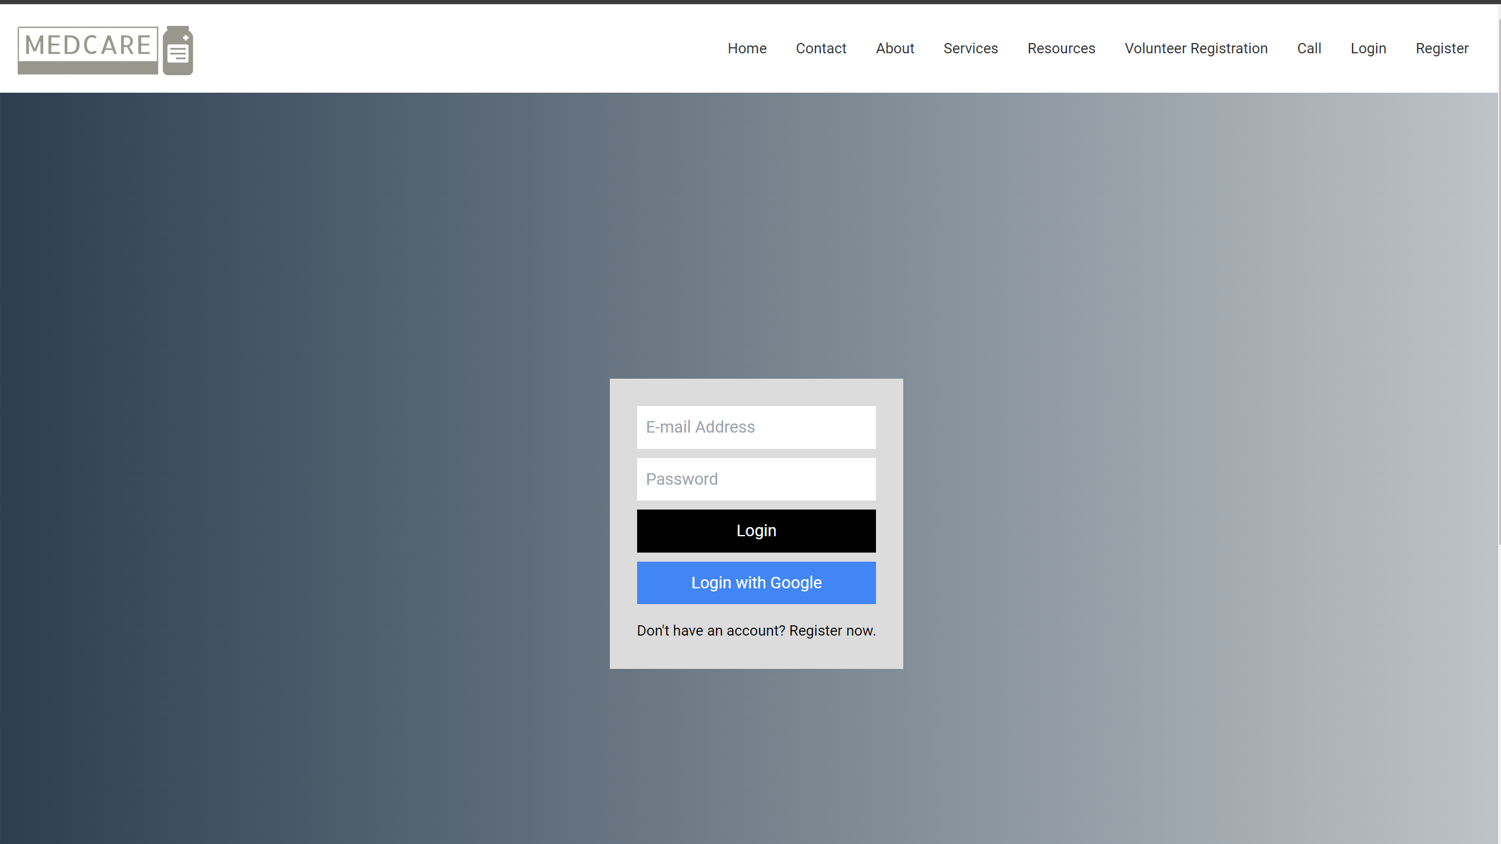Open Login from the top navigation
This screenshot has width=1501, height=844.
[x=1368, y=48]
